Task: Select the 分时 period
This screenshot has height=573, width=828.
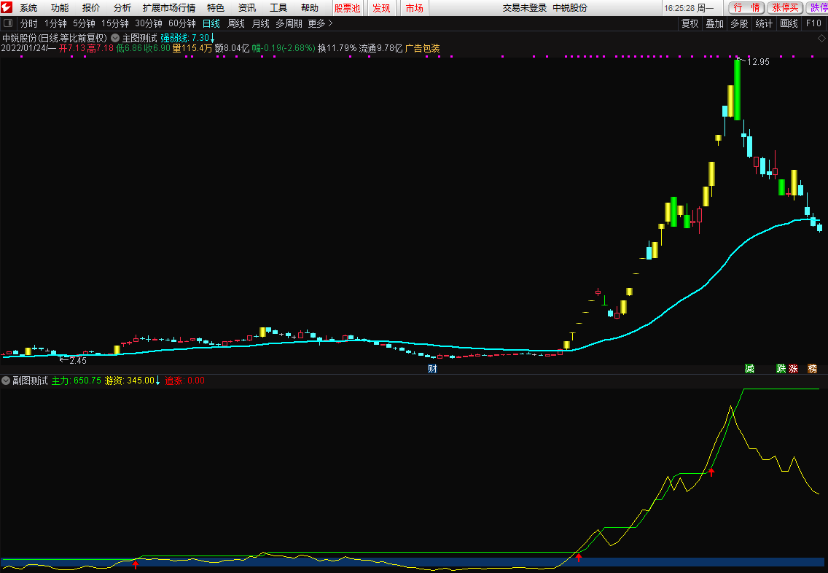Action: coord(28,23)
